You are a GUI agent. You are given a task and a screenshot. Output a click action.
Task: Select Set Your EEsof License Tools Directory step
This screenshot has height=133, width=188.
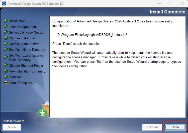click(x=26, y=58)
